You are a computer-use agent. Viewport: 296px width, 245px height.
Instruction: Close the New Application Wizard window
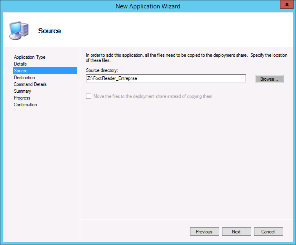click(285, 5)
